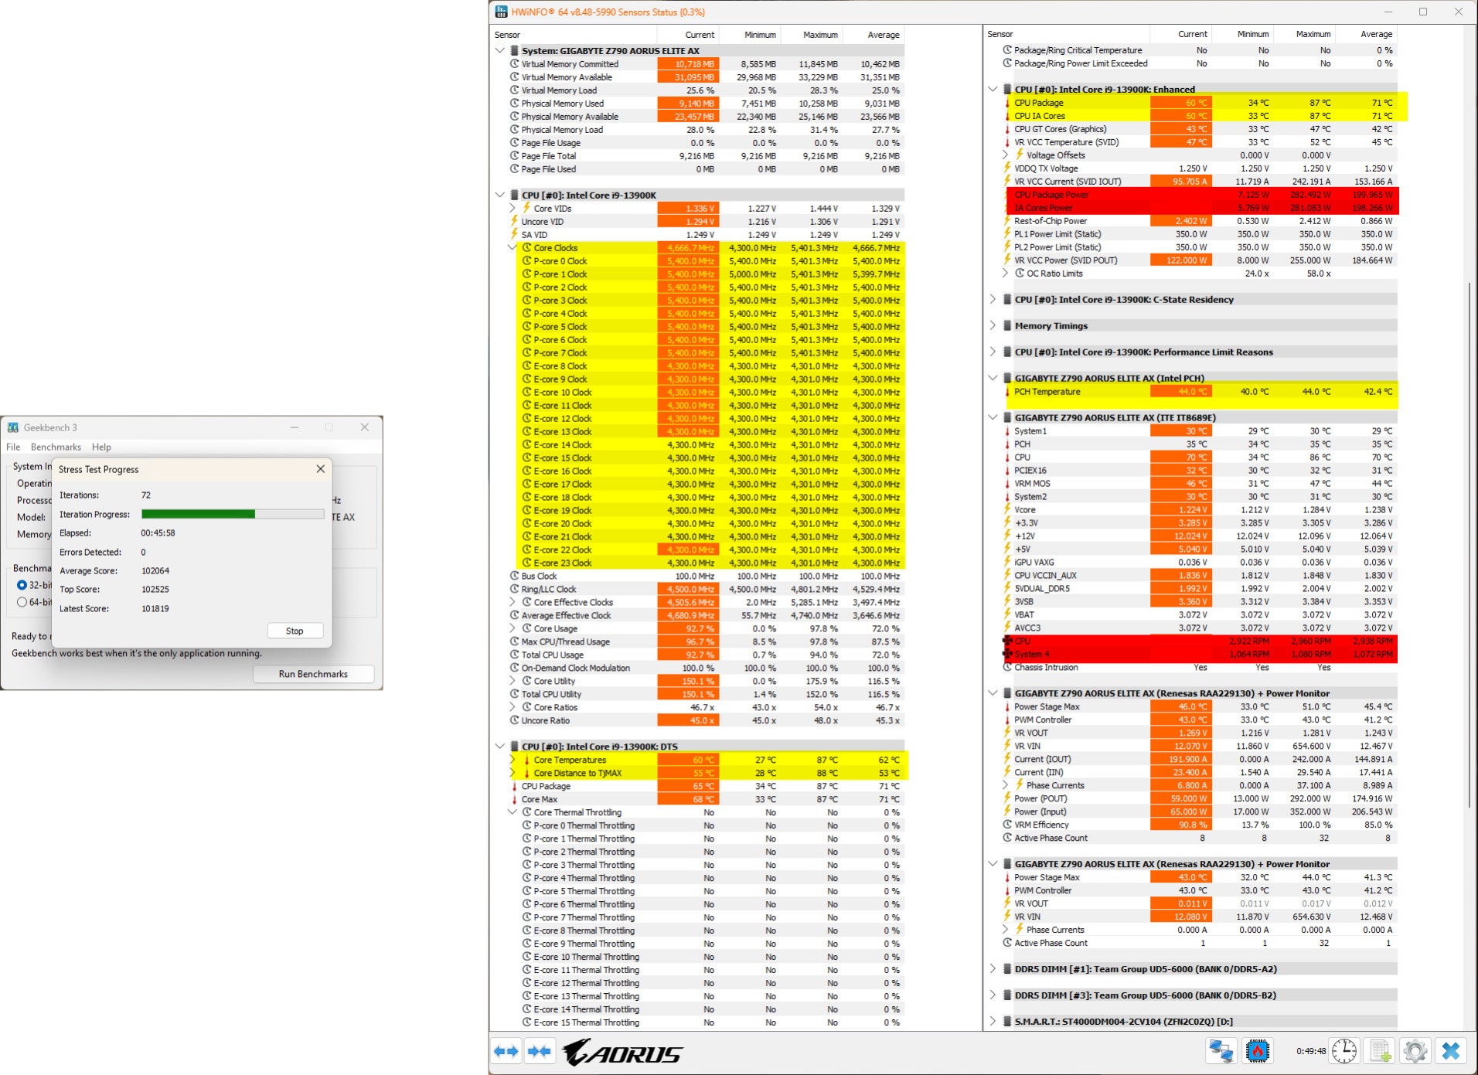Image resolution: width=1478 pixels, height=1075 pixels.
Task: Select the Ring/LLC Clock row
Action: click(706, 589)
